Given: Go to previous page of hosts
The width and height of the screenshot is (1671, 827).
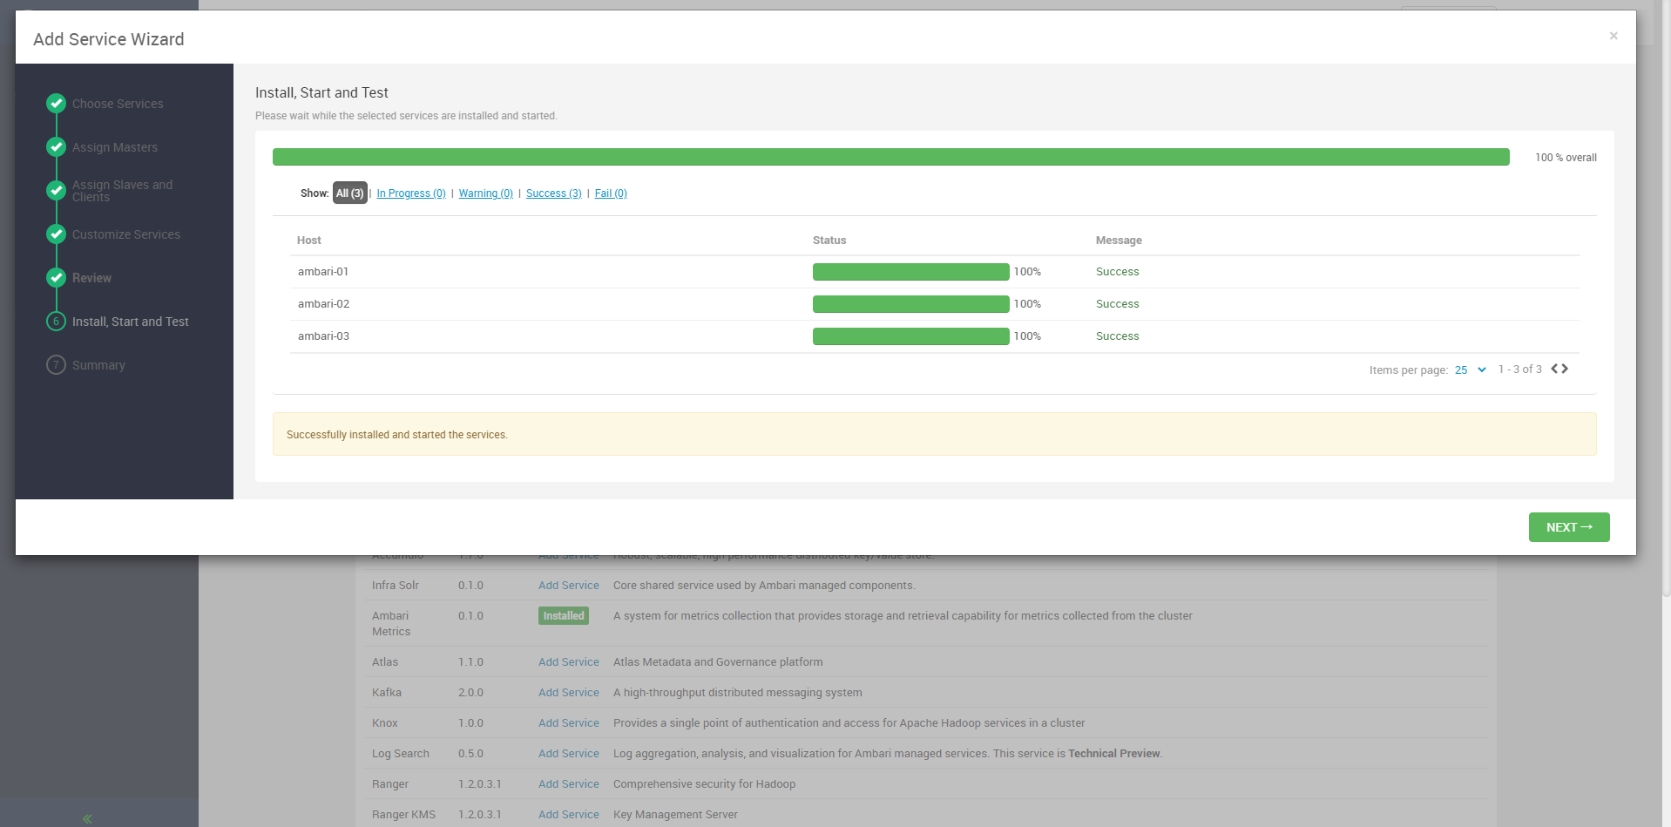Looking at the screenshot, I should click(x=1554, y=369).
